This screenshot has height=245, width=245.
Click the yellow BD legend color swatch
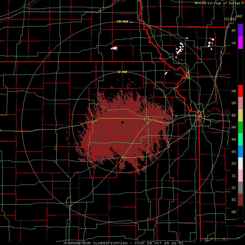point(240,115)
